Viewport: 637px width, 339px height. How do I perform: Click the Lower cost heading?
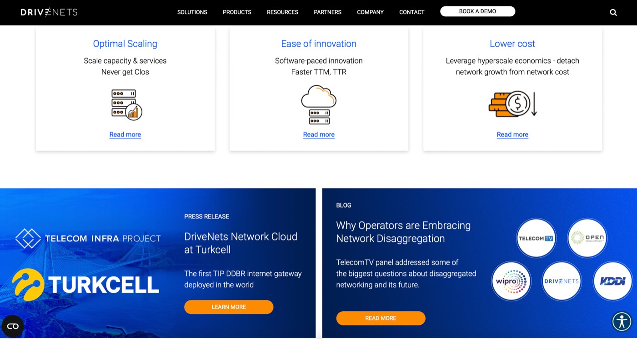pyautogui.click(x=512, y=44)
